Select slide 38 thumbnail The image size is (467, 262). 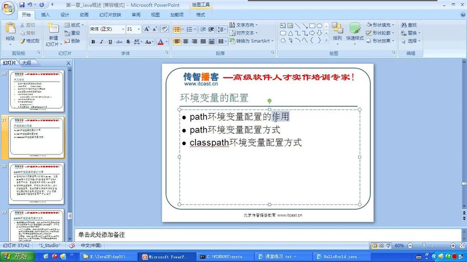point(36,183)
